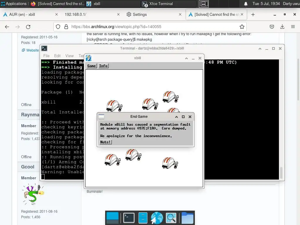Open the Applications menu in top panel

(x=15, y=4)
